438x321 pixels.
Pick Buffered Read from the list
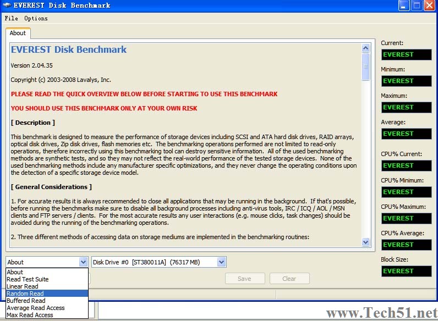[x=47, y=301]
